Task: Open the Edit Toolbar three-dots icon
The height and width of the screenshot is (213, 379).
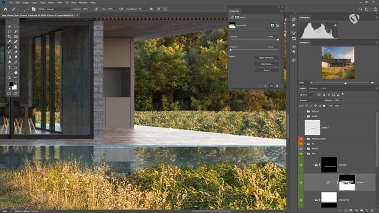Action: [x=16, y=78]
